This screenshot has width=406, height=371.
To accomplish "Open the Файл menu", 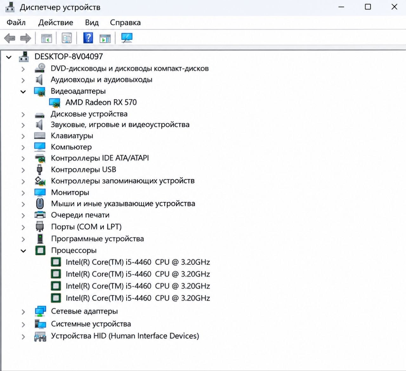I will (16, 23).
